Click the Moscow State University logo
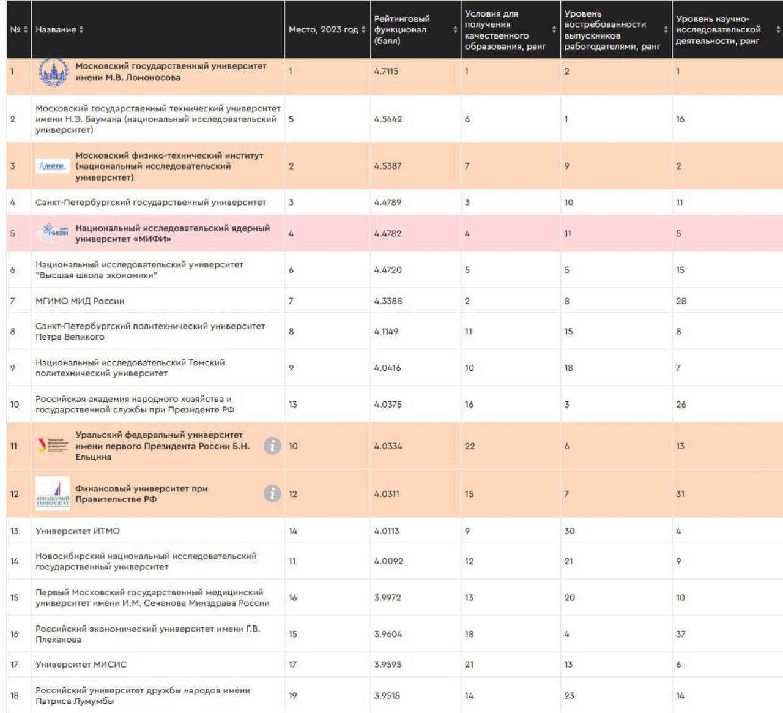783x713 pixels. 53,72
